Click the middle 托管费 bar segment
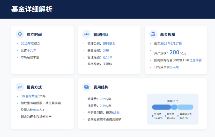Image resolution: width=215 pixels, height=137 pixels. tap(174, 107)
